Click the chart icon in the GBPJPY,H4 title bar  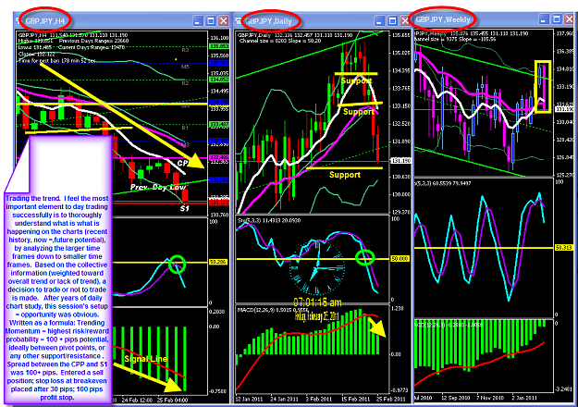(x=18, y=21)
